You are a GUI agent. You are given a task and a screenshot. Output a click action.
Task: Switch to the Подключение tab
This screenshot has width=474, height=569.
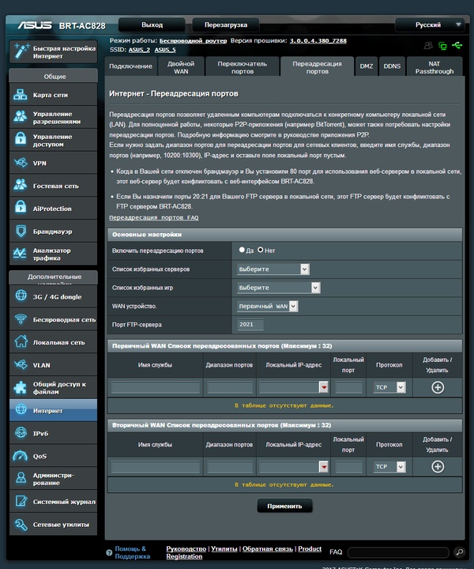(131, 66)
